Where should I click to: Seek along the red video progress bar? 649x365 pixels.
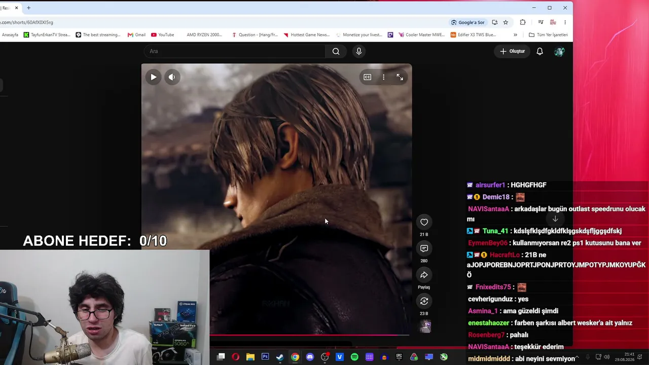309,335
